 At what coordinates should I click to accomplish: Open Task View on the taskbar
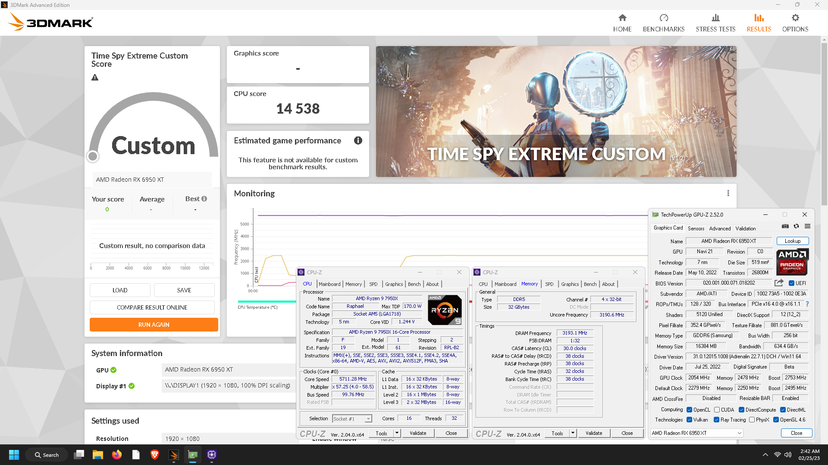point(79,455)
